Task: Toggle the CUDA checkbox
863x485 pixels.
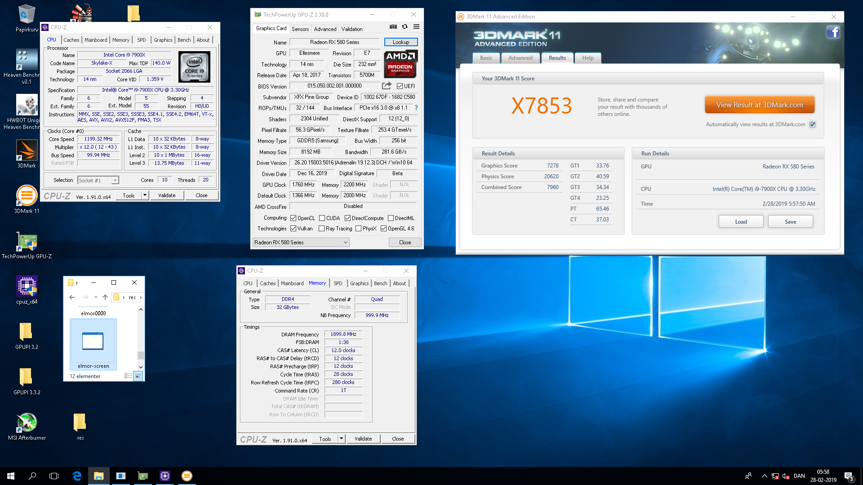Action: (x=322, y=218)
